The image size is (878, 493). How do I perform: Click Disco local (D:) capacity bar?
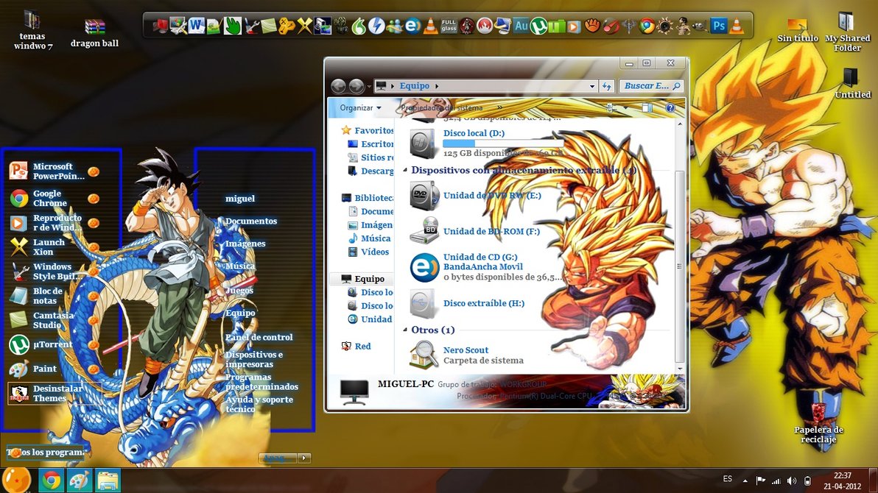(x=503, y=143)
